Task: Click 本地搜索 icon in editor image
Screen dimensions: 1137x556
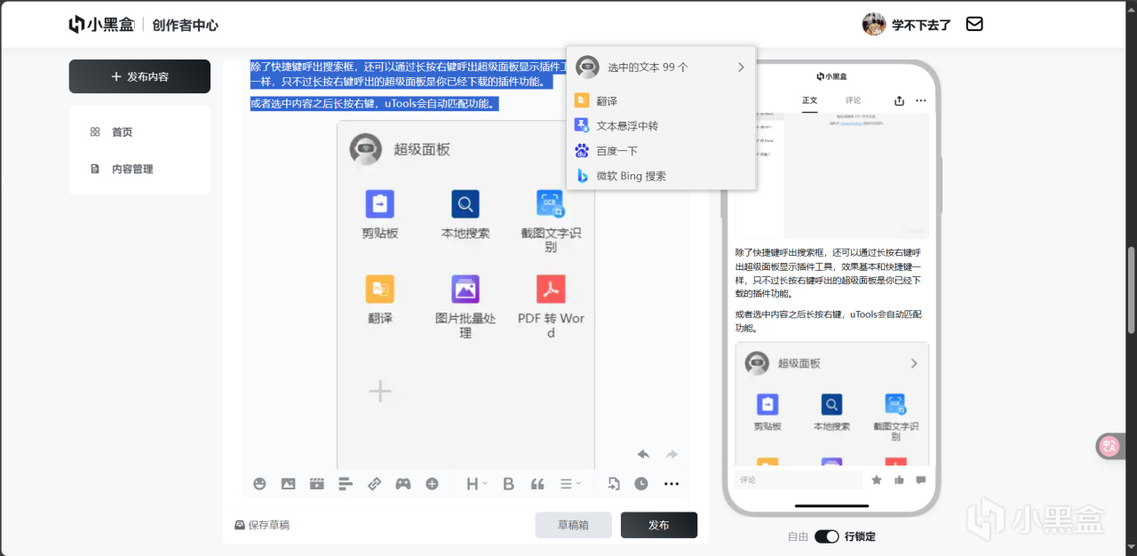Action: coord(465,204)
